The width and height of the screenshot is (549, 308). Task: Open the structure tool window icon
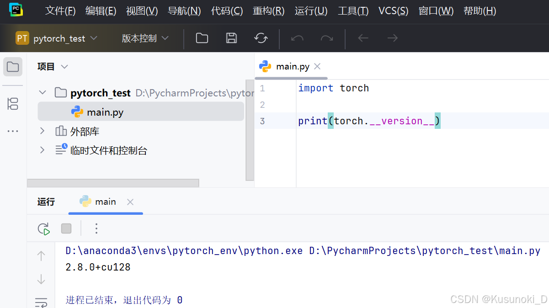click(13, 104)
